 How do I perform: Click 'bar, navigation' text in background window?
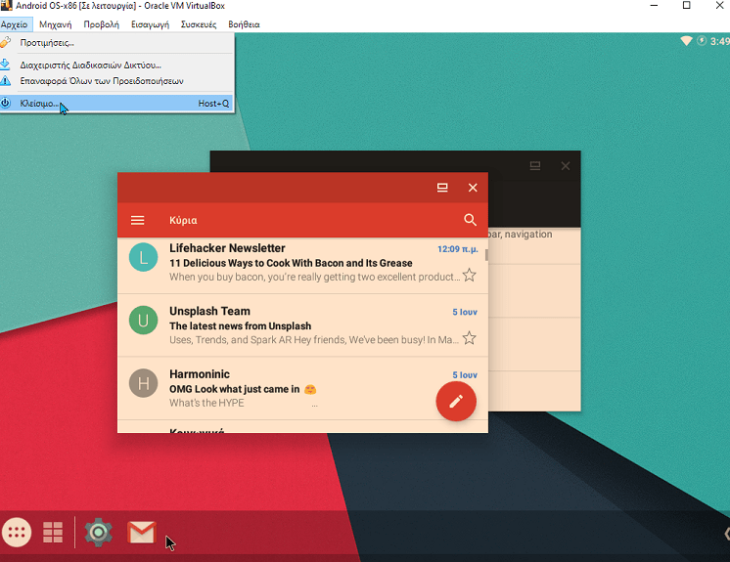(520, 235)
